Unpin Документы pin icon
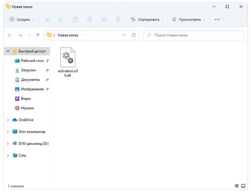This screenshot has width=251, height=193. [x=47, y=80]
